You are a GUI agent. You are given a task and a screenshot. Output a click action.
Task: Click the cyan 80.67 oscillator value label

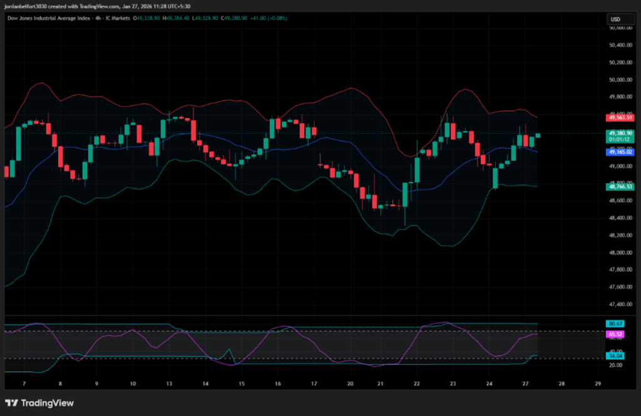point(614,323)
